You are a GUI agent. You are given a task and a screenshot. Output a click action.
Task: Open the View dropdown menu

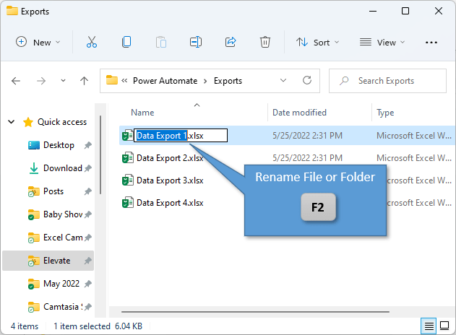(x=382, y=43)
